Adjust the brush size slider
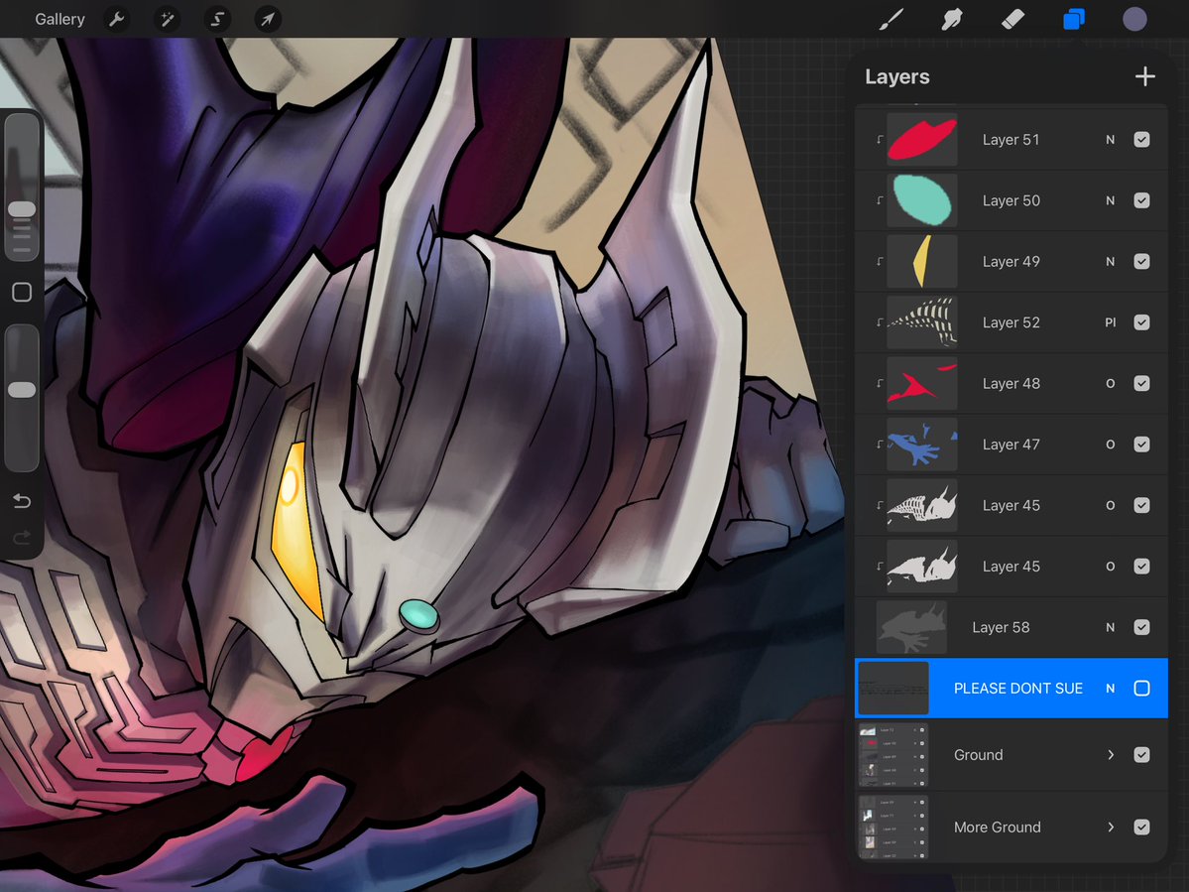 pos(22,208)
